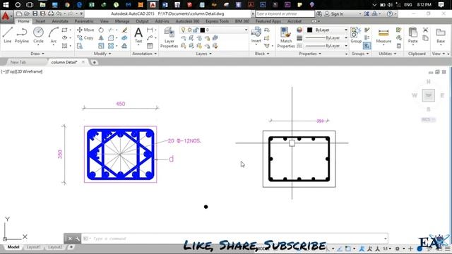
Task: Click the black layer color swatch
Action: point(203,30)
